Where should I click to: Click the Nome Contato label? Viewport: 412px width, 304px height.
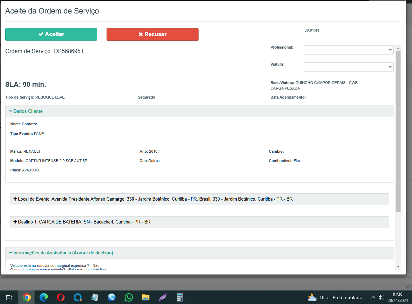click(x=24, y=124)
